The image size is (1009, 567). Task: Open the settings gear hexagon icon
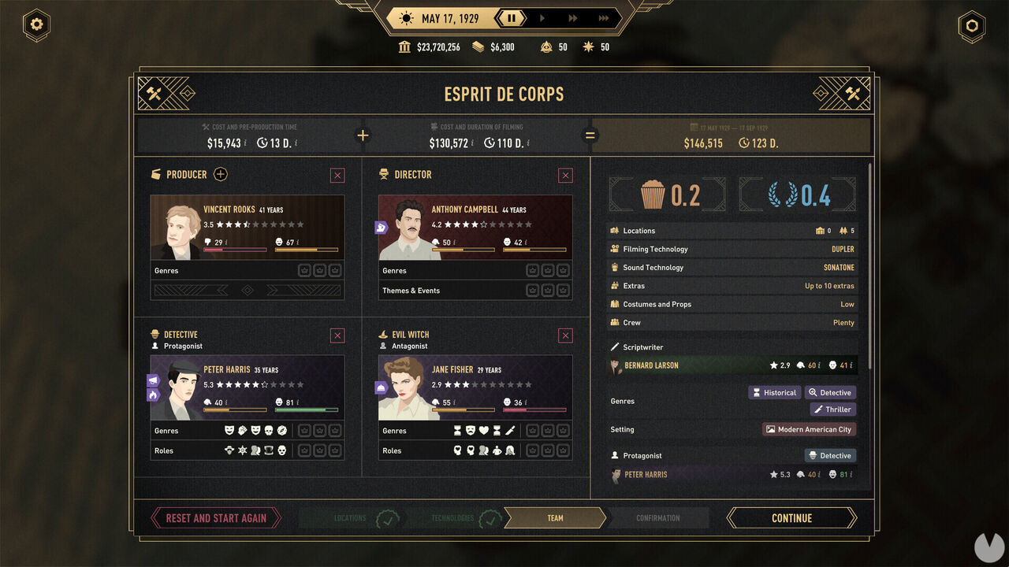[x=36, y=25]
